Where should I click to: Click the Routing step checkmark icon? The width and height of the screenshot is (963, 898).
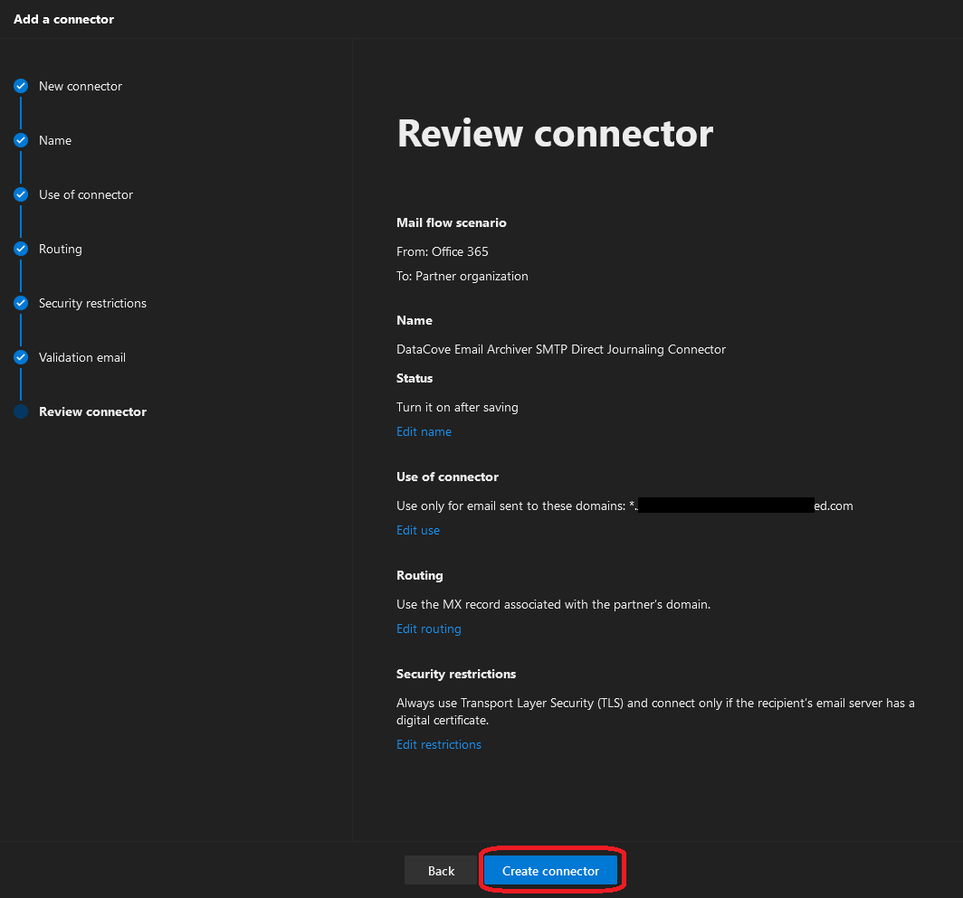point(21,249)
